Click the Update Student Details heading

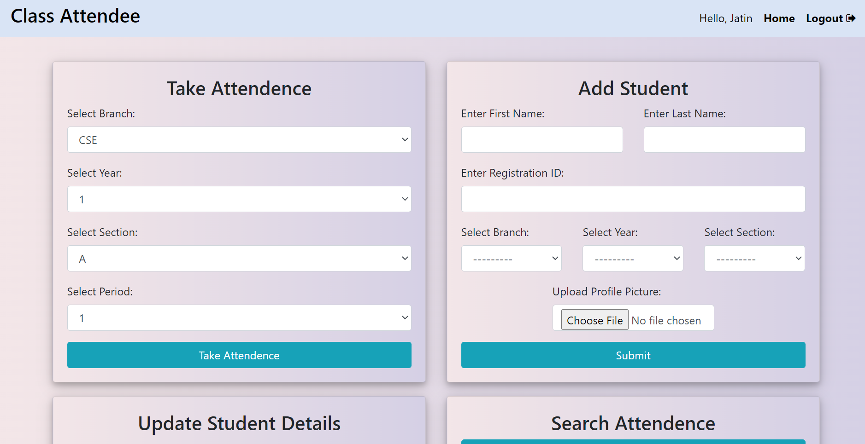coord(239,423)
